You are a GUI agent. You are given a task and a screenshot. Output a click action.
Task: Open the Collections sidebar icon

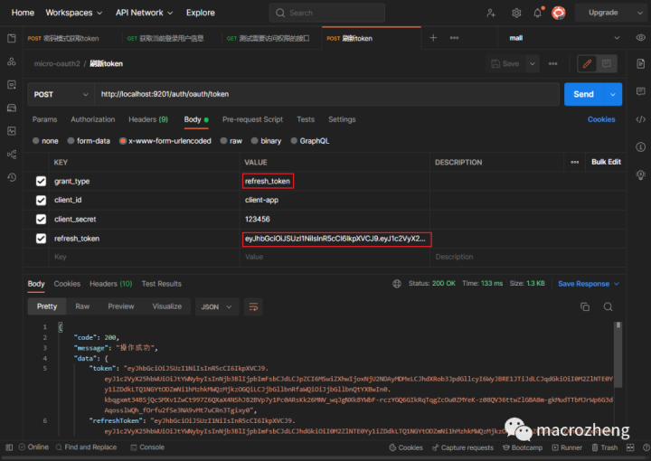click(12, 38)
